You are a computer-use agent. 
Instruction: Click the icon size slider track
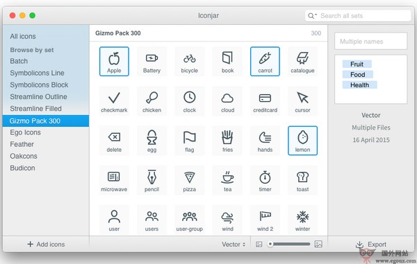[289, 244]
